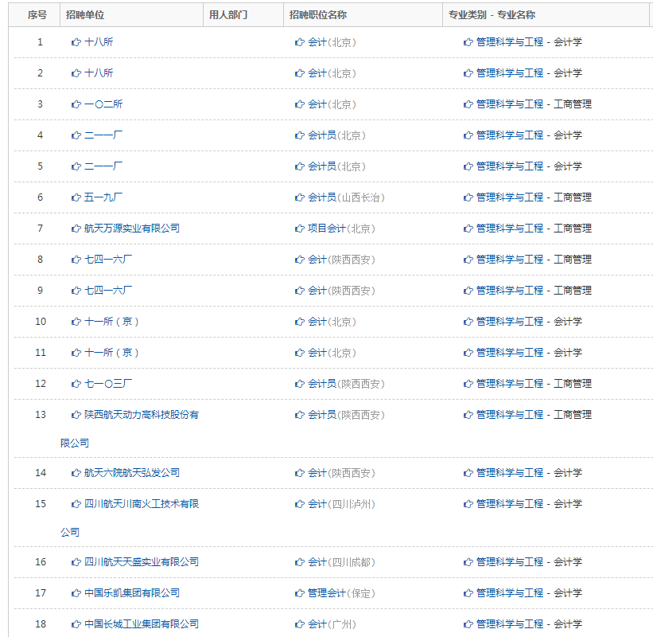
Task: Open 会计员(北京) position in row 5
Action: pos(336,166)
